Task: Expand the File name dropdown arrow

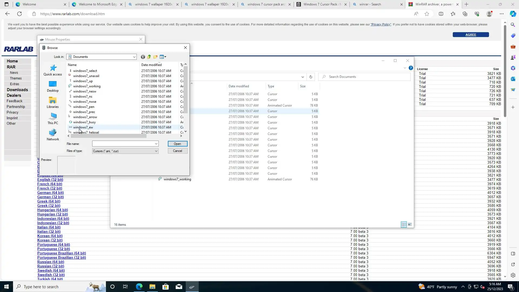Action: (156, 144)
